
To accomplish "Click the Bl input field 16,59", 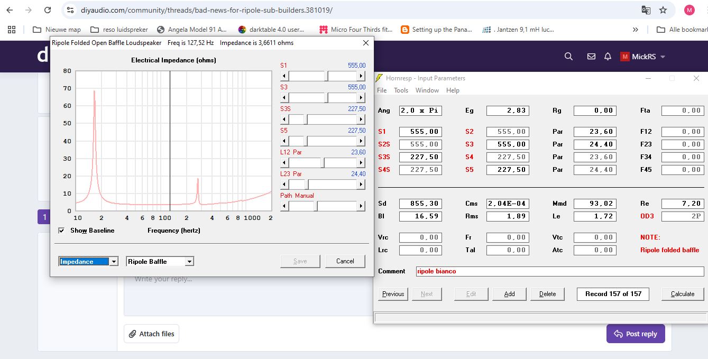I will coord(420,216).
